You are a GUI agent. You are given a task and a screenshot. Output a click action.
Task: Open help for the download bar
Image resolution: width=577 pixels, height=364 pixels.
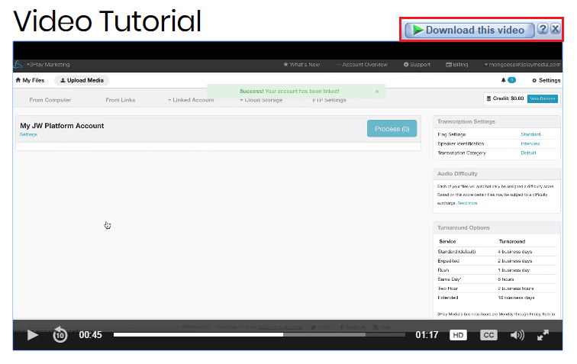tap(543, 29)
